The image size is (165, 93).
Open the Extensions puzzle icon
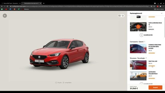coord(160,6)
